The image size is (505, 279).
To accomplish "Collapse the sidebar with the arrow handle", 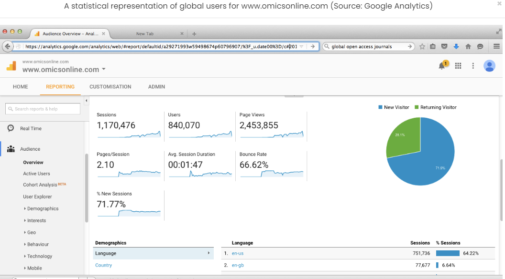I will tap(86, 101).
